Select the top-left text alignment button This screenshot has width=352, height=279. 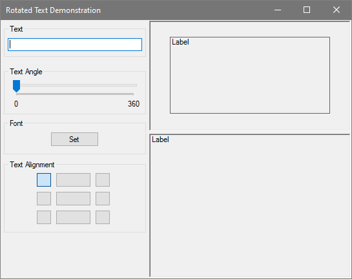point(44,180)
